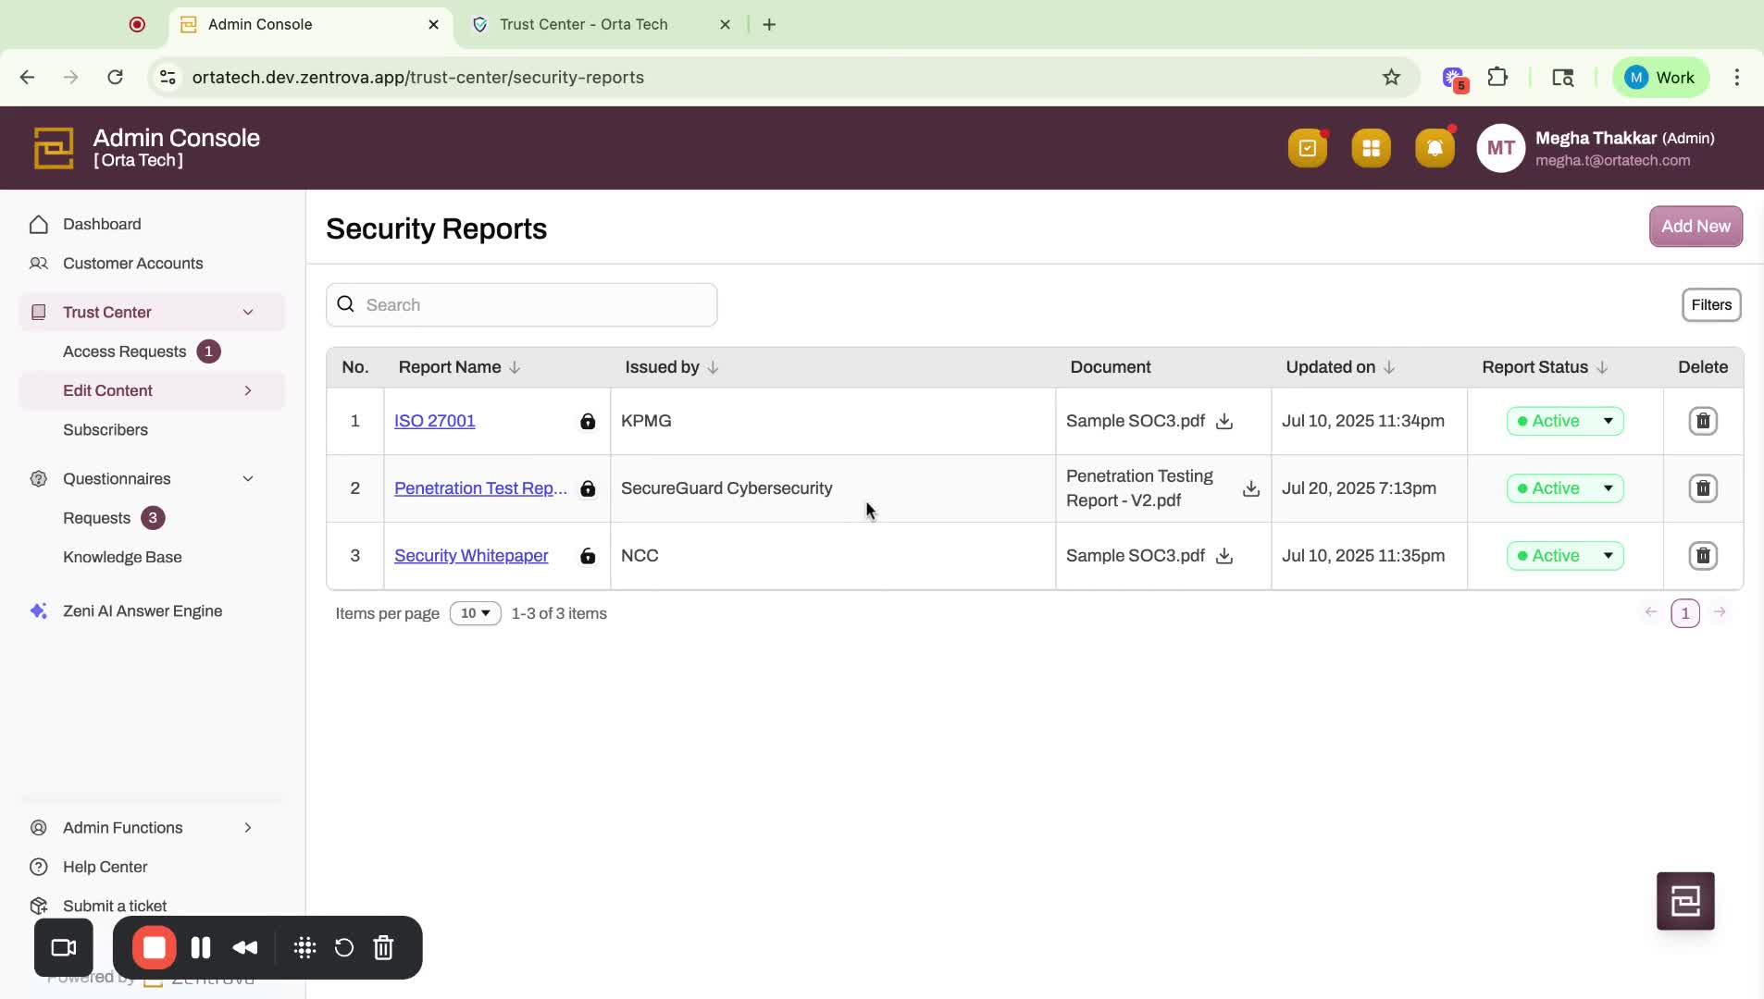This screenshot has height=999, width=1764.
Task: Open Subscribers page
Action: 106,430
